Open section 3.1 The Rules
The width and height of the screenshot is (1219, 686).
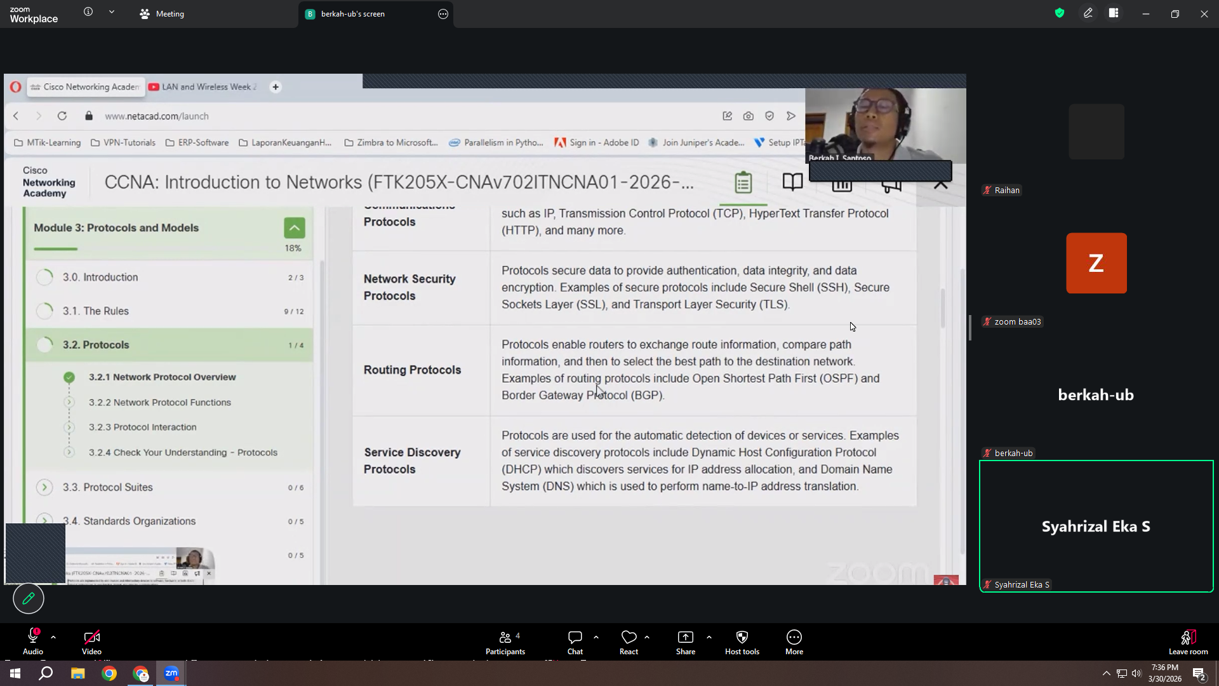[169, 311]
